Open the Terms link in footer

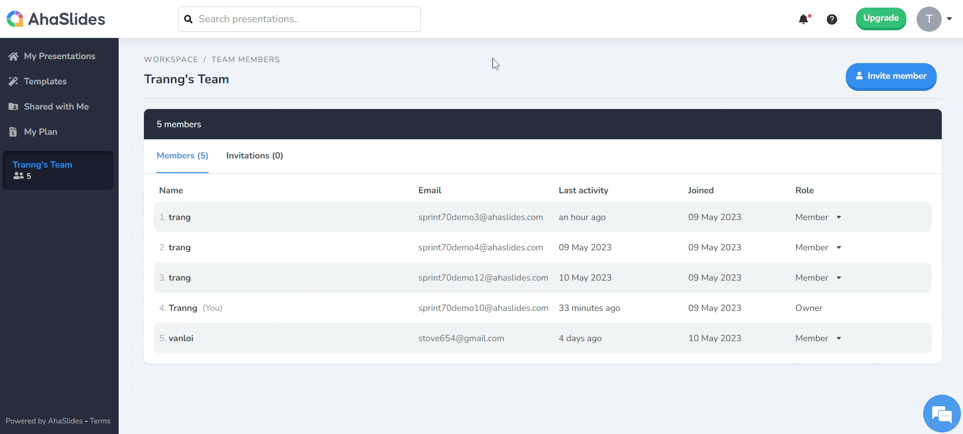pos(100,421)
